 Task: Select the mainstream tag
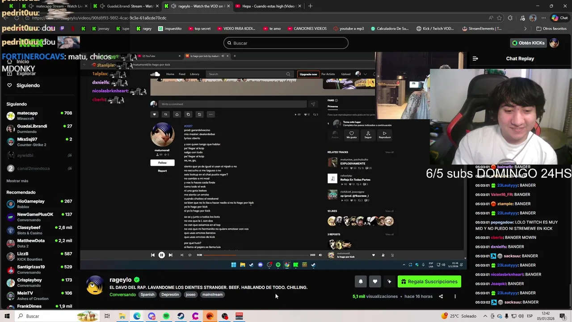[212, 295]
